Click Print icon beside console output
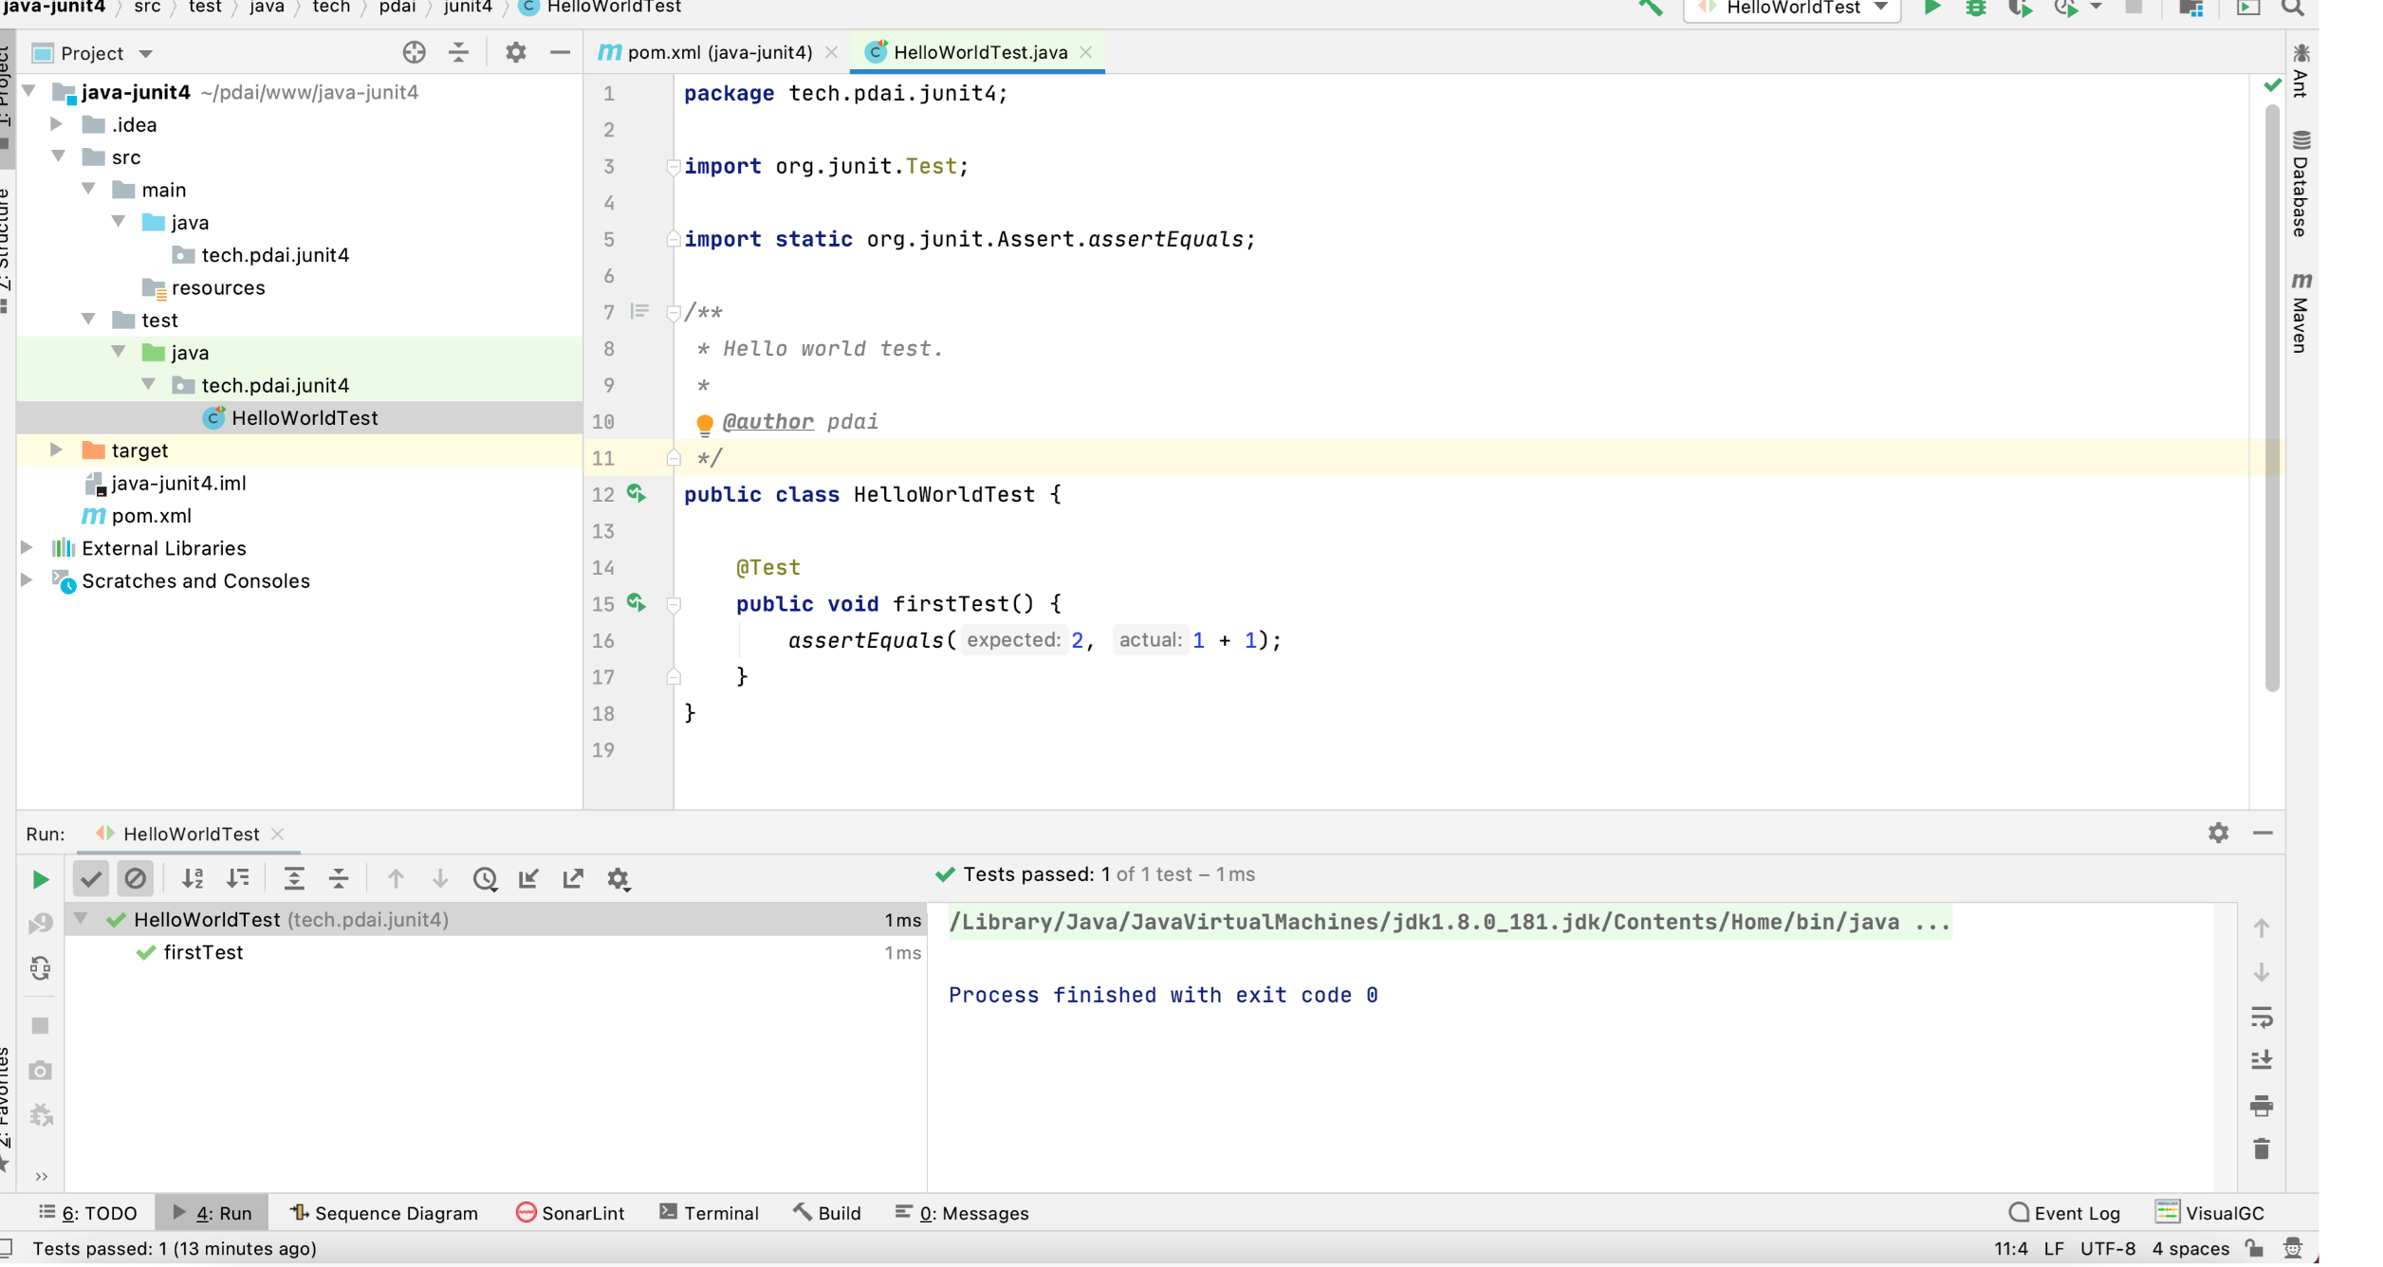Screen dimensions: 2383x1267 (2262, 1105)
